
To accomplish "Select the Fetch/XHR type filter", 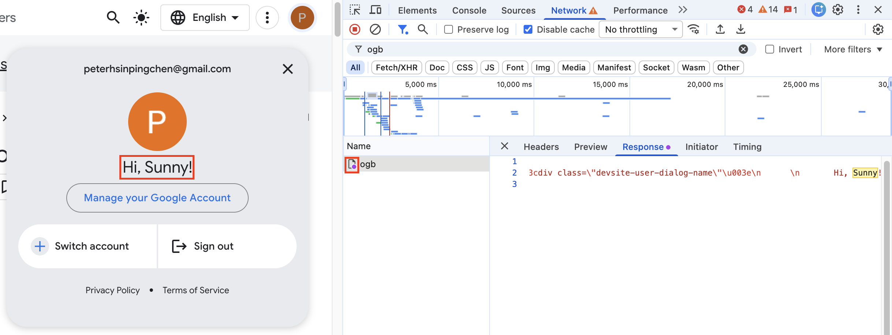I will [397, 67].
